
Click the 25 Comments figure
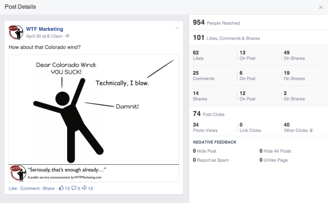pyautogui.click(x=204, y=76)
